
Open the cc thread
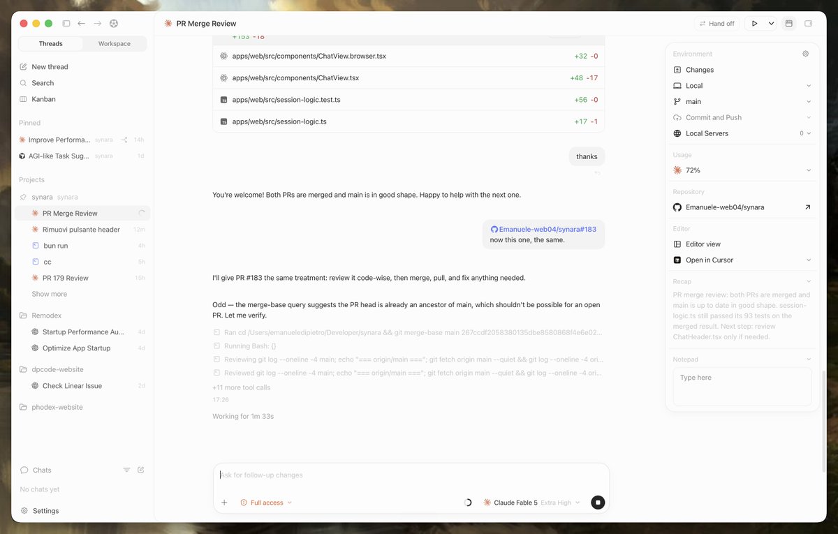click(47, 262)
